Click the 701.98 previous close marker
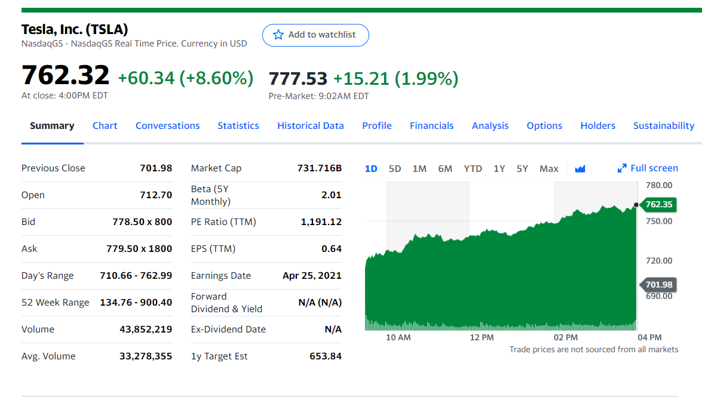The height and width of the screenshot is (397, 702). [x=658, y=285]
